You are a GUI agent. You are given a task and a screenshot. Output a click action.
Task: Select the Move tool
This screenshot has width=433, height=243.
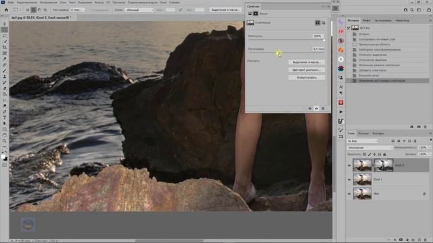click(5, 24)
